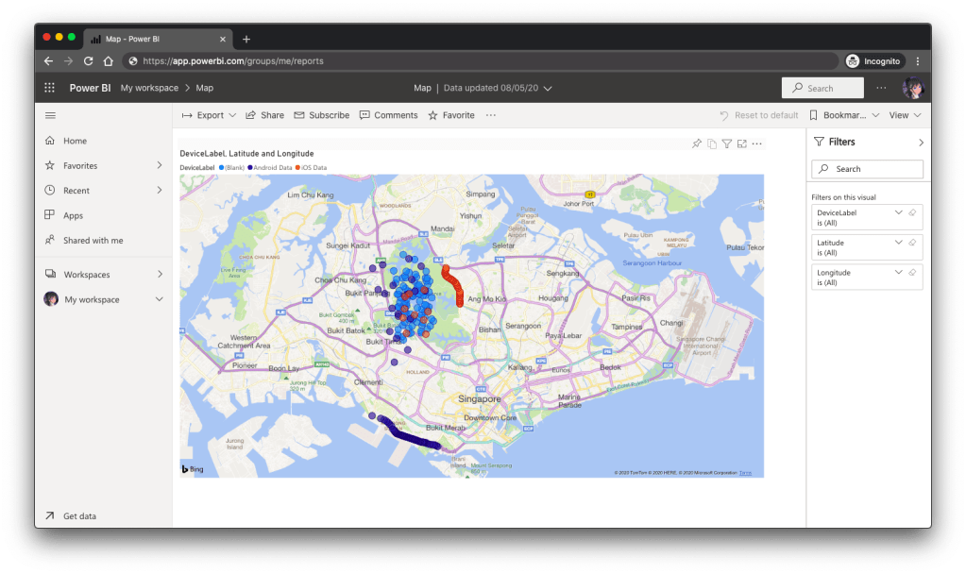
Task: Go to Home in the sidebar
Action: point(75,141)
